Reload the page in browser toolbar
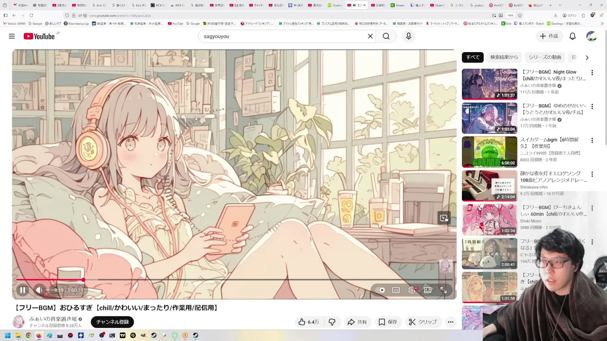607x341 pixels. (x=31, y=15)
